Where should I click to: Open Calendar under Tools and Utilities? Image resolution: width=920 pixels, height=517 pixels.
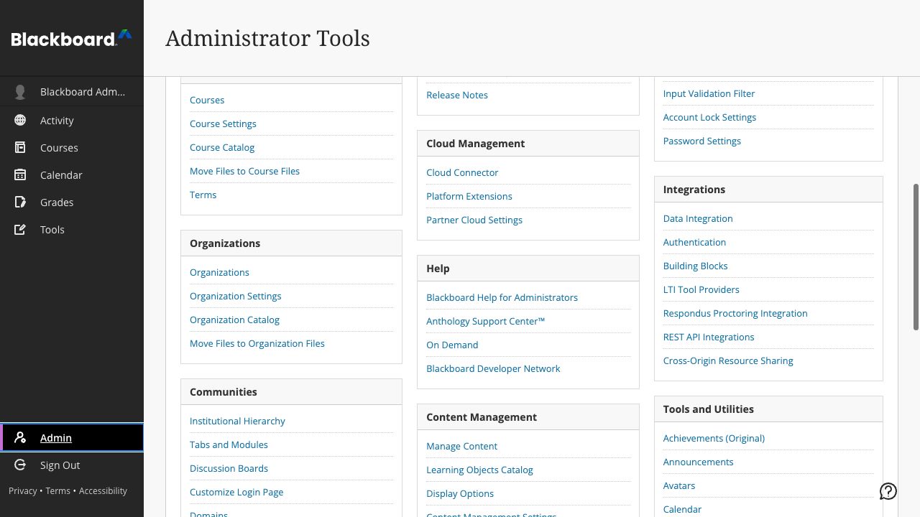(x=682, y=509)
